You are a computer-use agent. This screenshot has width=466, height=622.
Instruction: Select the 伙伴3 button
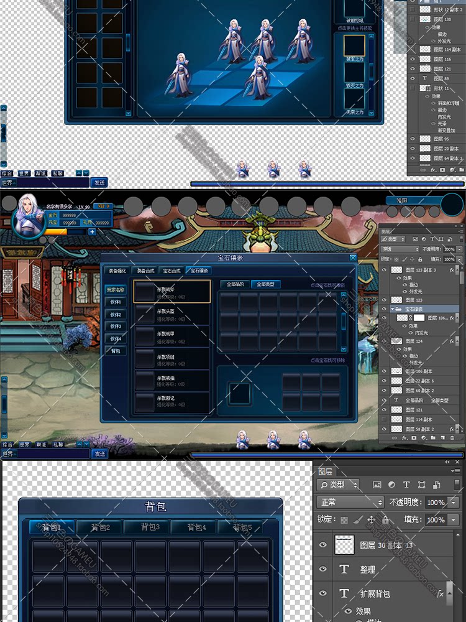(116, 327)
